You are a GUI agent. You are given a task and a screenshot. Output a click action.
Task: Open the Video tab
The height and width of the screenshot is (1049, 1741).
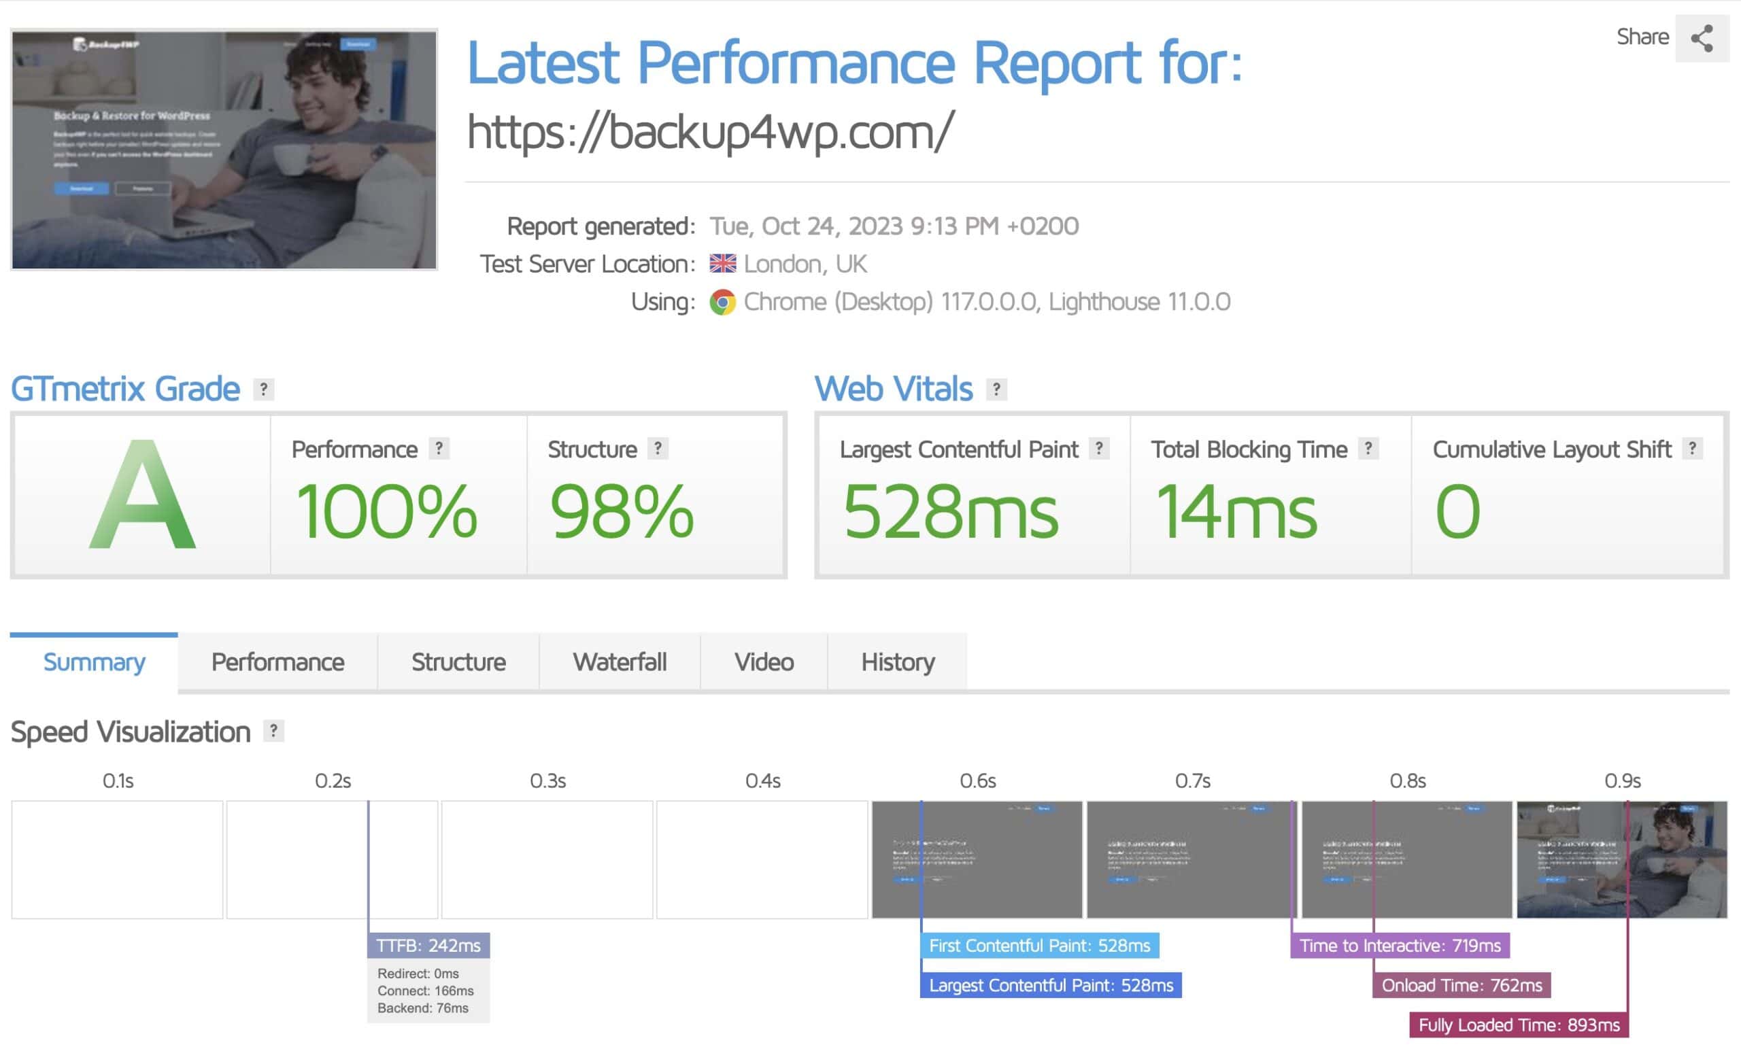click(x=764, y=662)
